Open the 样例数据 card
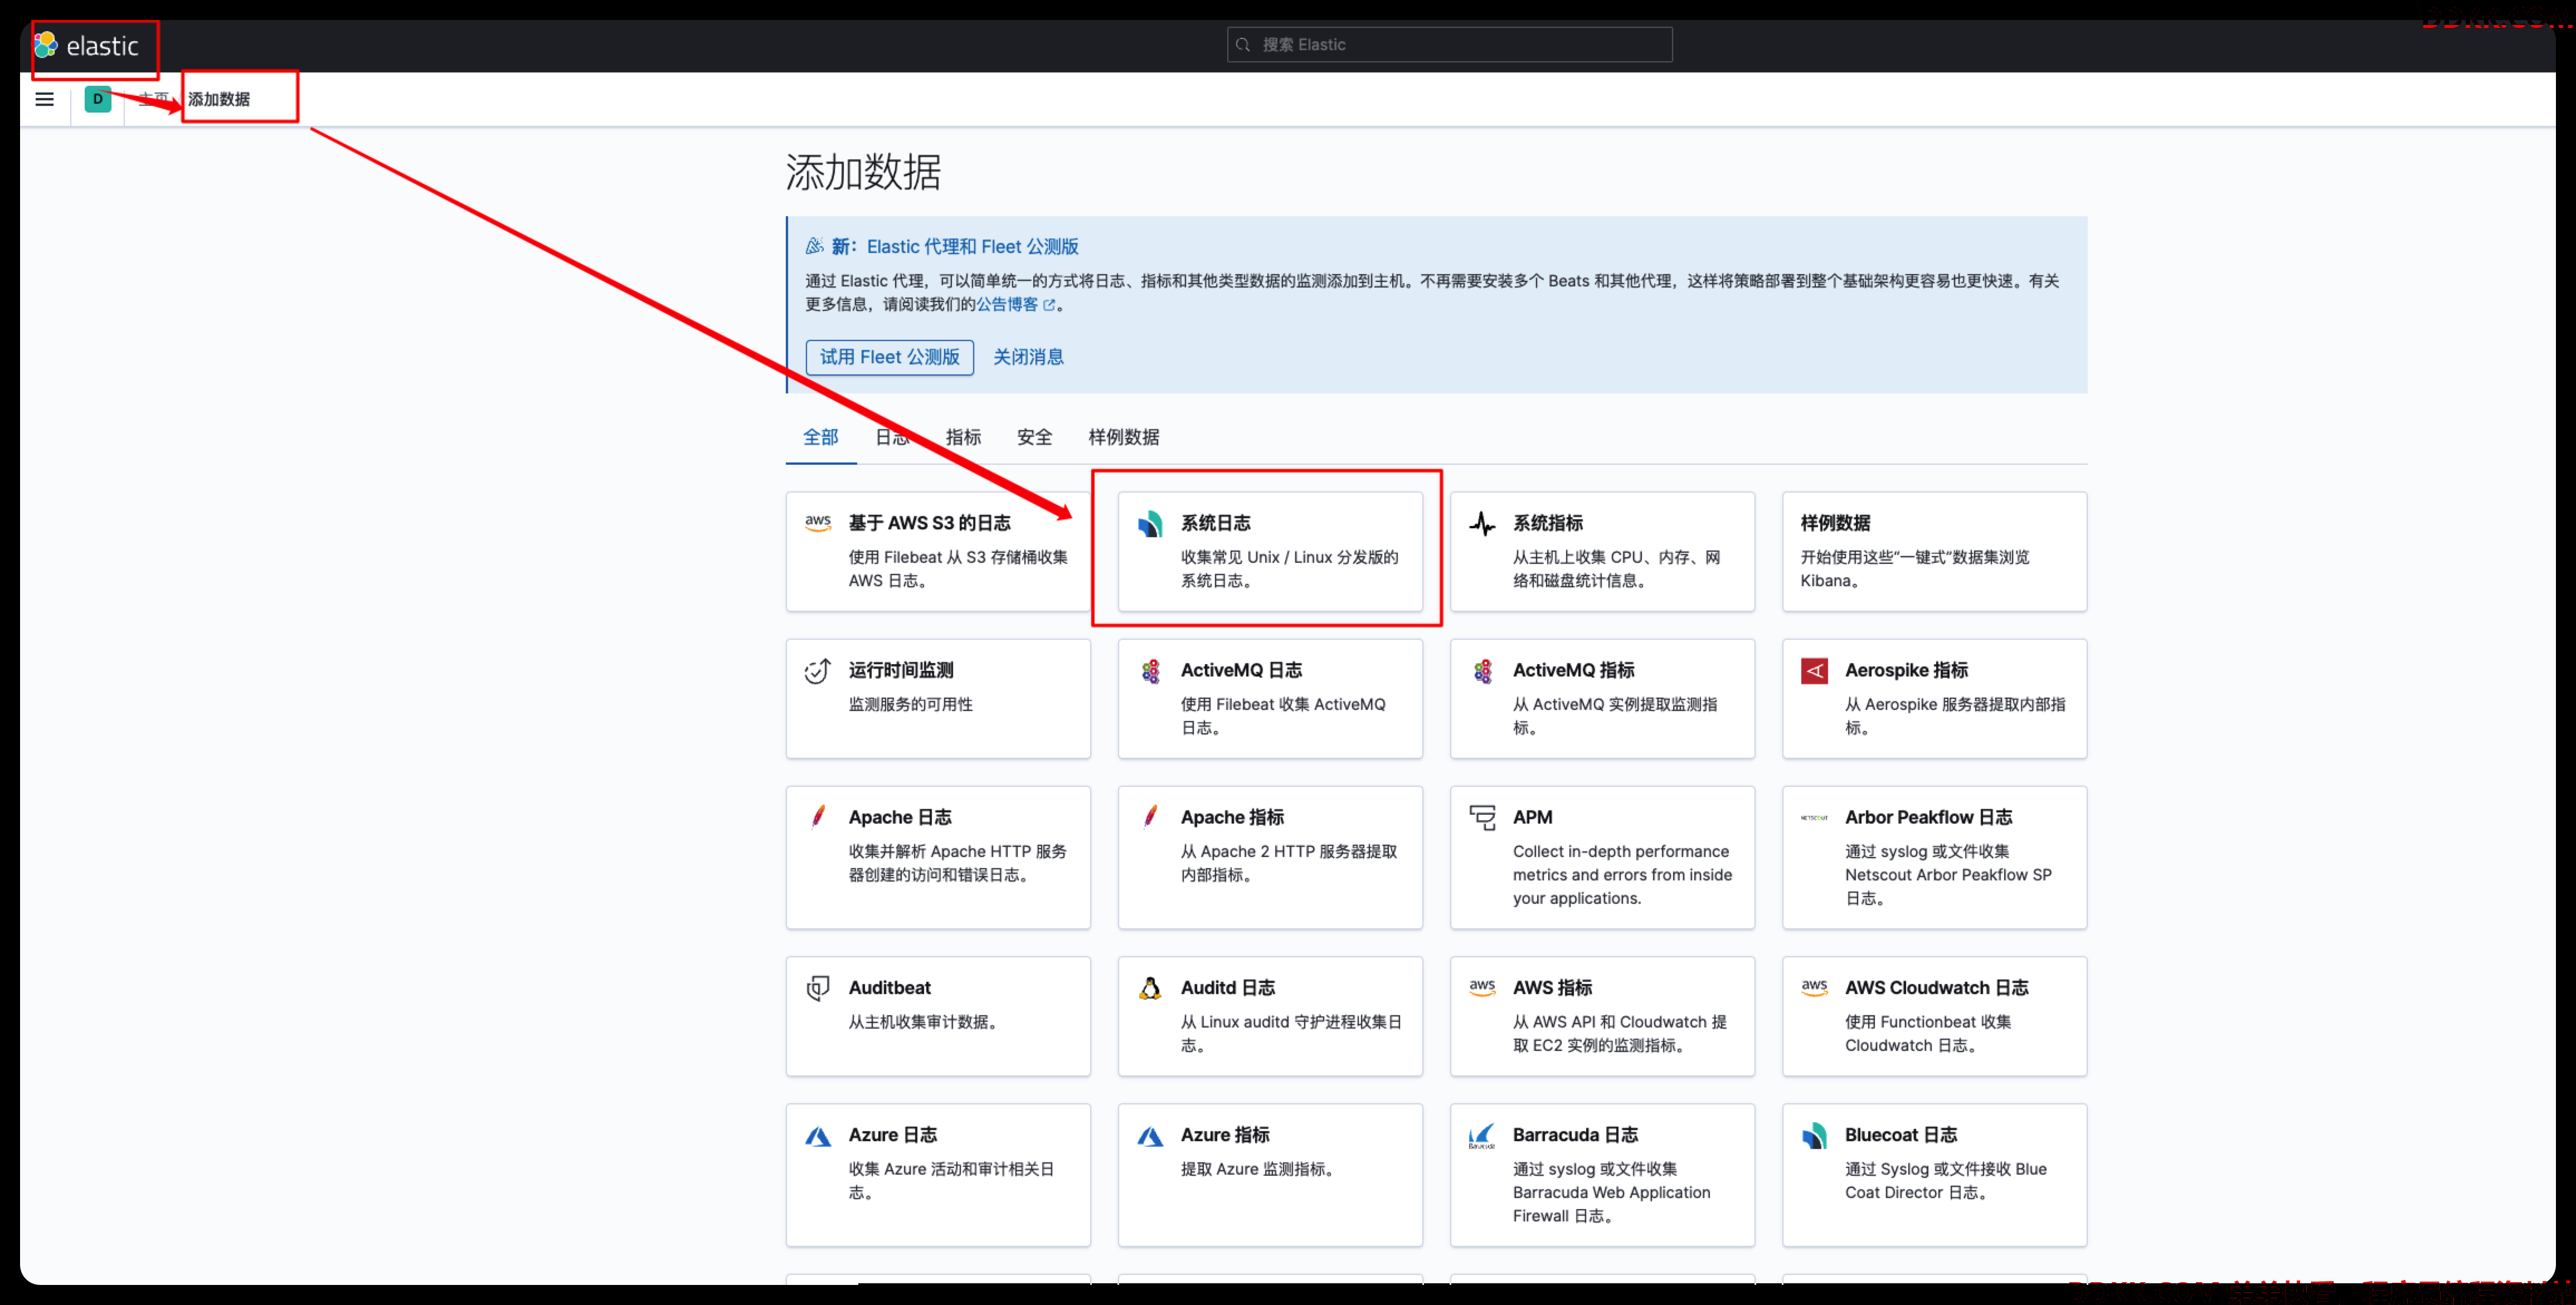Image resolution: width=2576 pixels, height=1305 pixels. pyautogui.click(x=1934, y=551)
